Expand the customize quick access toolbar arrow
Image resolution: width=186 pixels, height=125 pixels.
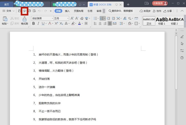tap(51, 11)
